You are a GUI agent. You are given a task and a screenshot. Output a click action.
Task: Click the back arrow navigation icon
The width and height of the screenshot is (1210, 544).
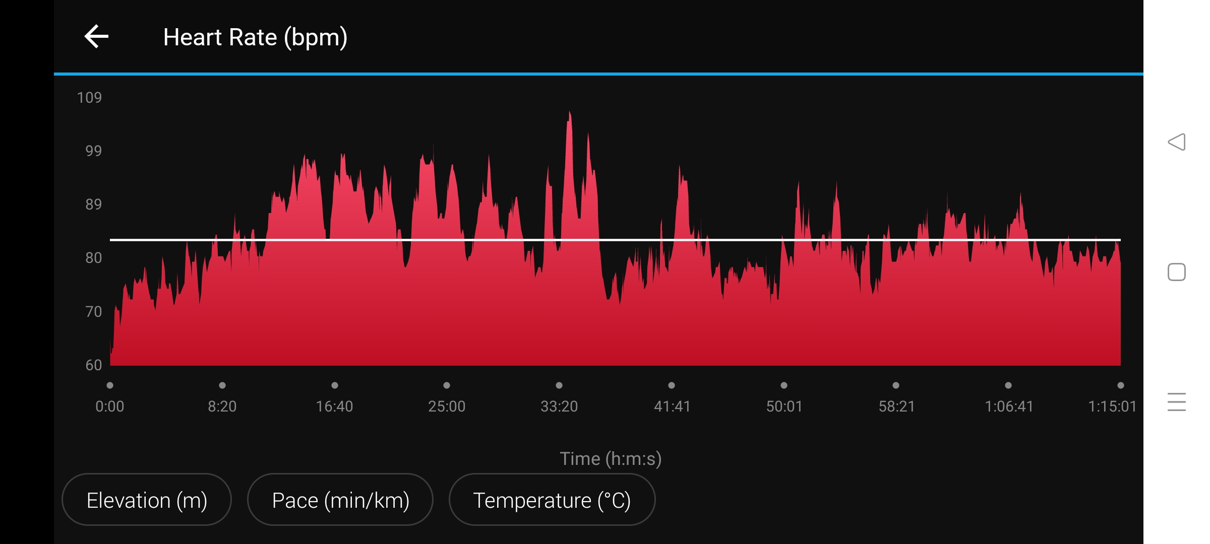[x=96, y=36]
